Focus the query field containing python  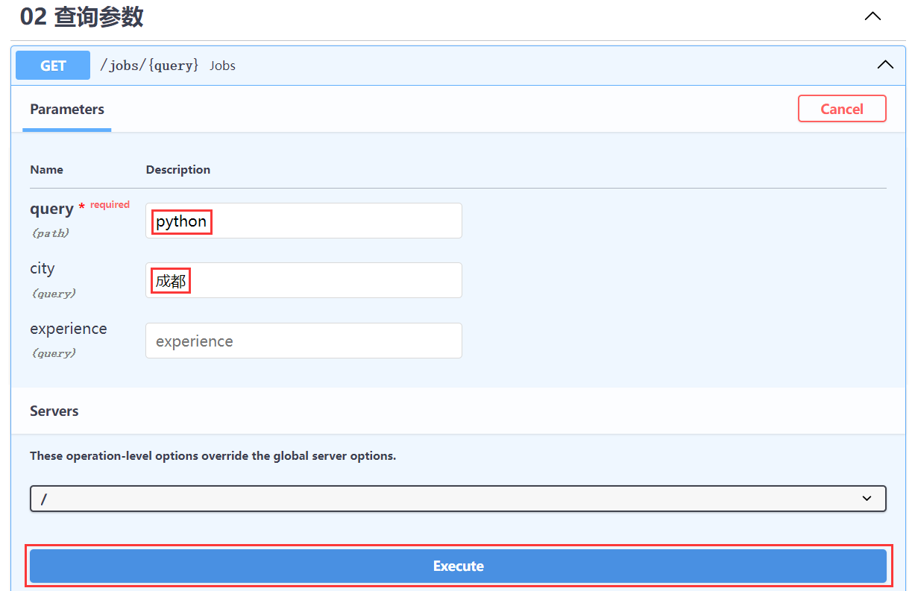(304, 221)
